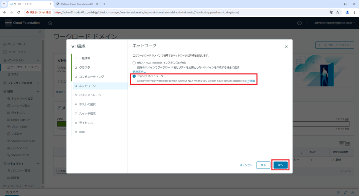Go to ホスト in the sidebar
Image resolution: width=359 pixels, height=196 pixels.
pyautogui.click(x=13, y=74)
